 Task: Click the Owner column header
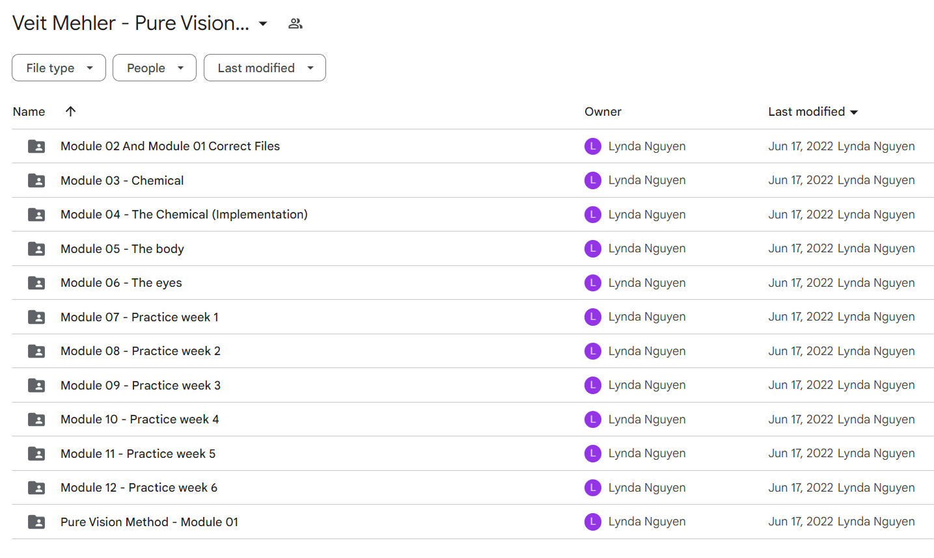click(x=603, y=112)
